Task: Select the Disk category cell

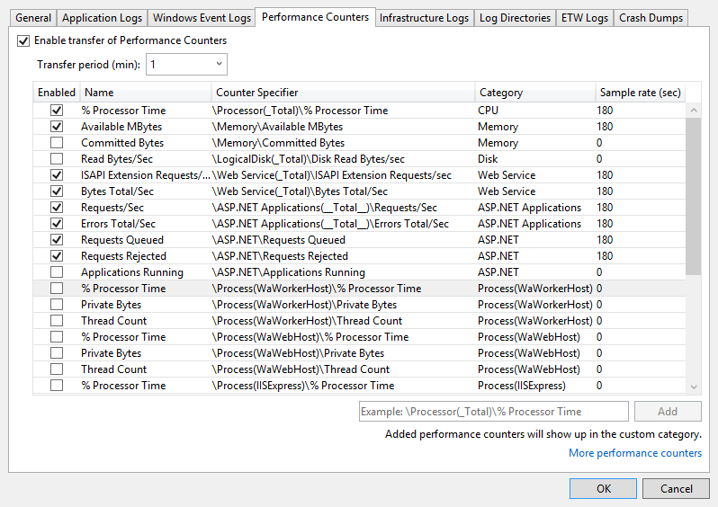Action: point(488,159)
